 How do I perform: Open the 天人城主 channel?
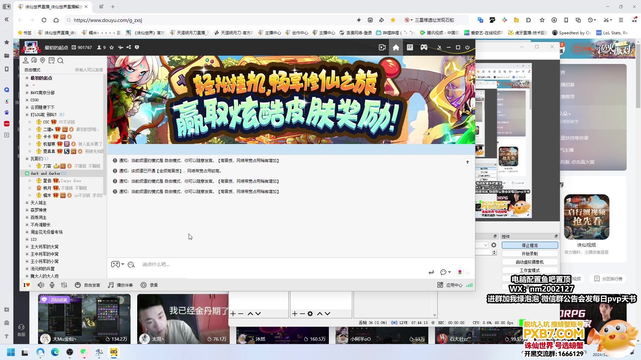(38, 203)
